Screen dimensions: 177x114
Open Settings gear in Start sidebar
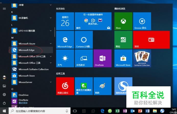point(4,95)
